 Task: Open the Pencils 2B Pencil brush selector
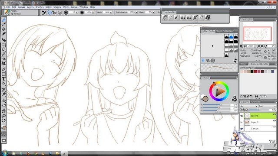tap(21, 12)
